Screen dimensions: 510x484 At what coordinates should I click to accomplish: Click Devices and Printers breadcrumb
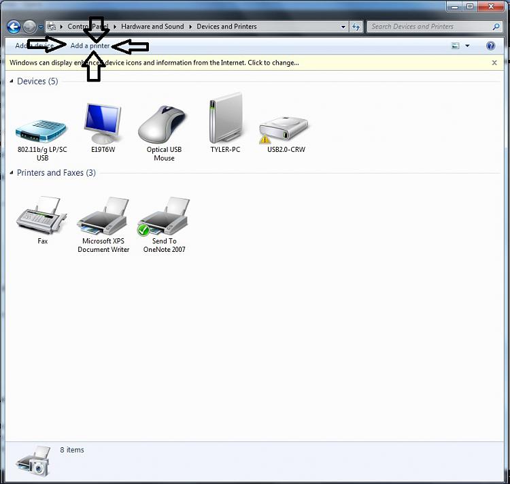coord(226,27)
